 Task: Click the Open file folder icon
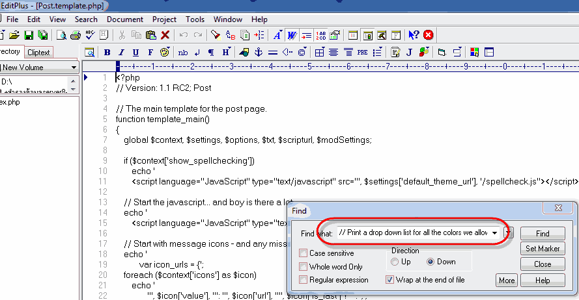pyautogui.click(x=14, y=35)
